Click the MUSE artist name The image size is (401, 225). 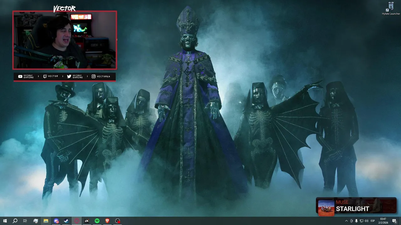pos(342,202)
